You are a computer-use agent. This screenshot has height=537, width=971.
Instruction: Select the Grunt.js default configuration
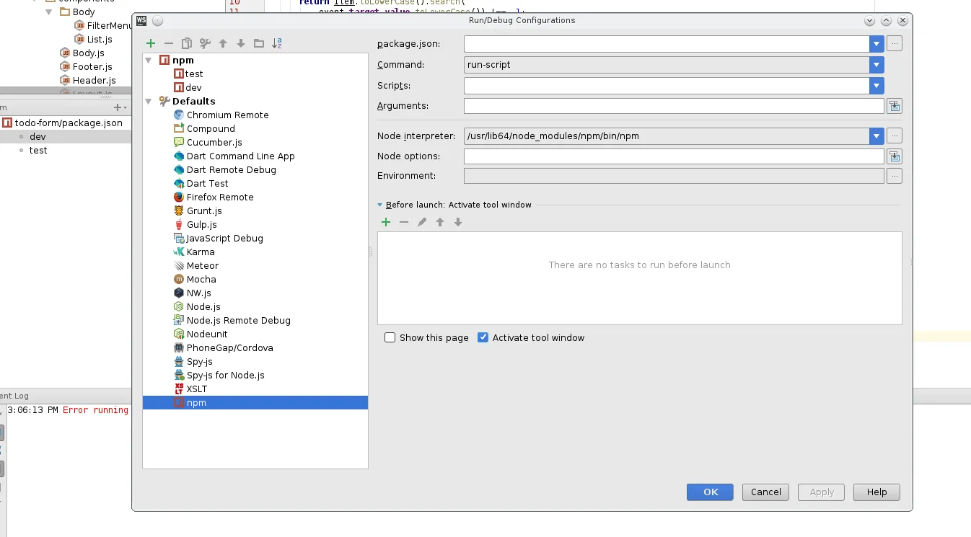(x=198, y=211)
